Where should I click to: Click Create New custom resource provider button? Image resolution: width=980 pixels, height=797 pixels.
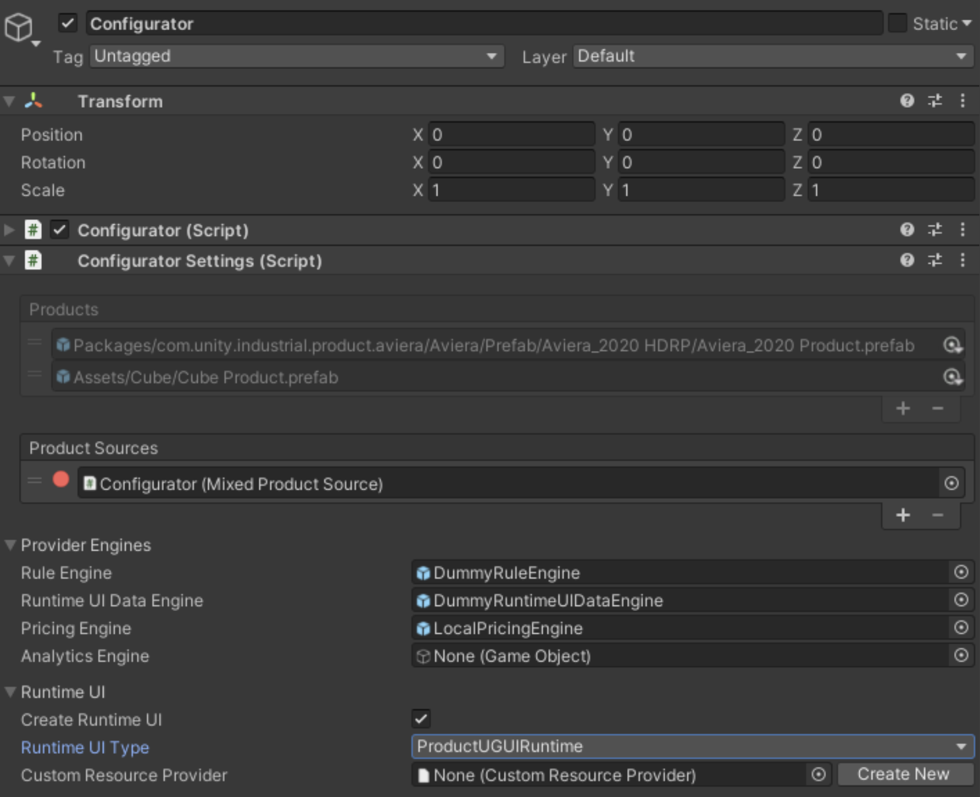point(903,774)
